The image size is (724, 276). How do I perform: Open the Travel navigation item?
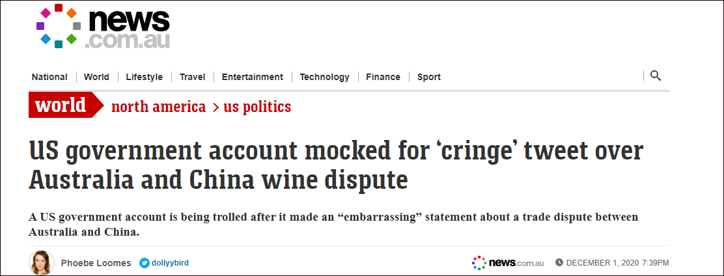(x=192, y=77)
